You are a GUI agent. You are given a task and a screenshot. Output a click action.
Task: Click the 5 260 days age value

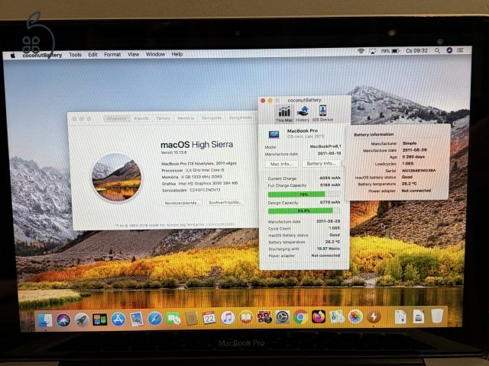[x=413, y=156]
